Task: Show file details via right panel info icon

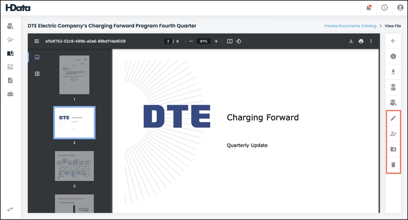Action: (393, 56)
